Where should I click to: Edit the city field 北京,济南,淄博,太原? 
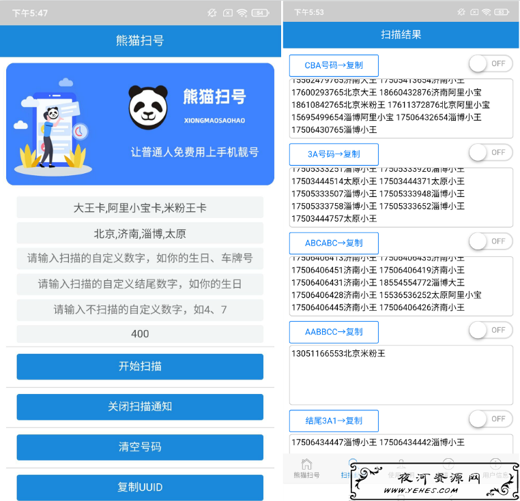(x=140, y=234)
